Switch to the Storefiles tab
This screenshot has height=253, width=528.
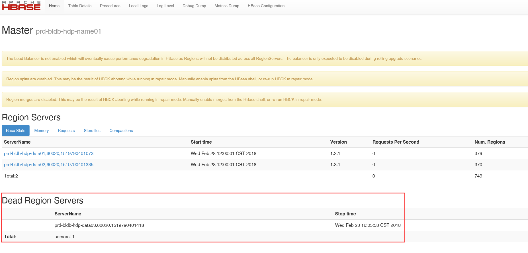92,130
